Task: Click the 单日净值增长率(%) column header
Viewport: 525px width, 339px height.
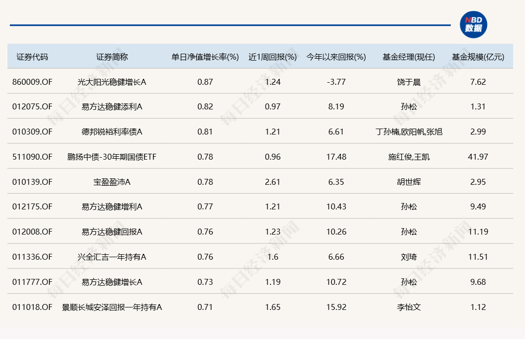Action: coord(205,57)
